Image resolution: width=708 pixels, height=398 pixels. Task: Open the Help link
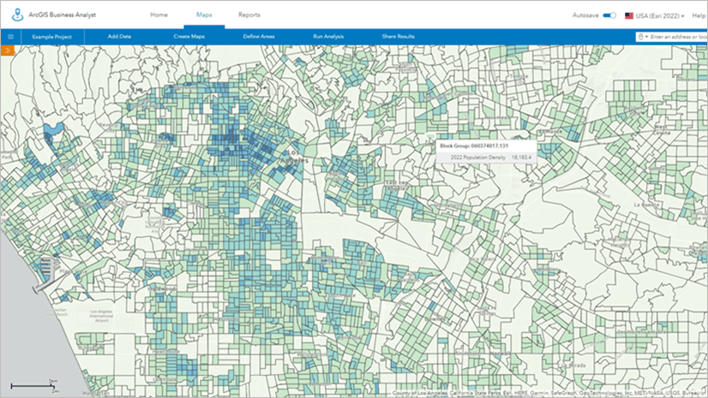pos(699,15)
